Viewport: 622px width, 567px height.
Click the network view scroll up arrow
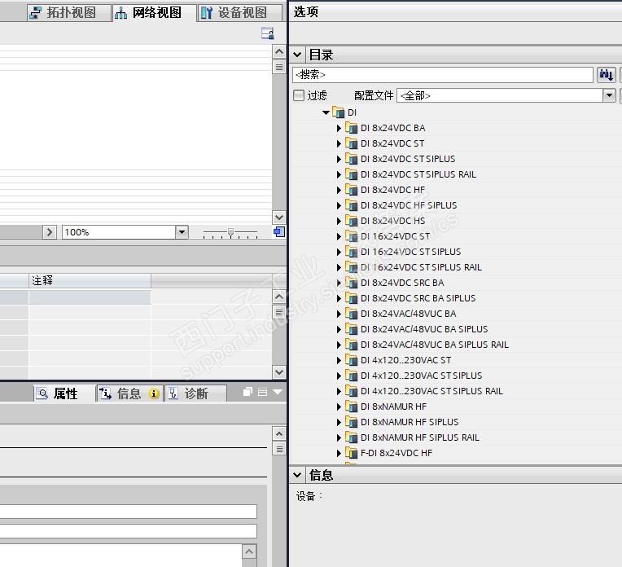pos(279,51)
